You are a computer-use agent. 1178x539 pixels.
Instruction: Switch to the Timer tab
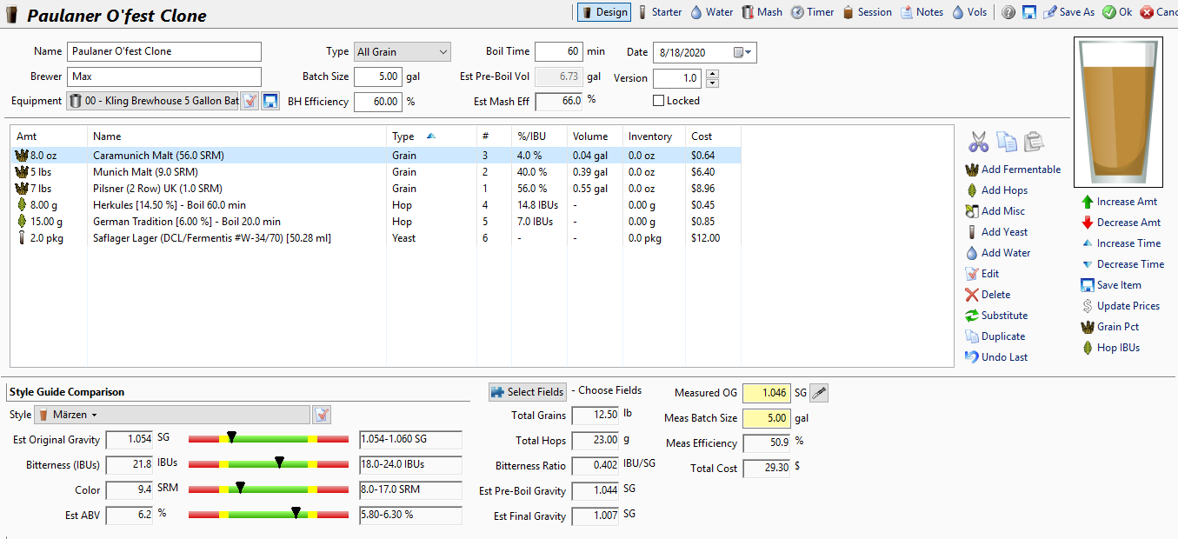813,12
